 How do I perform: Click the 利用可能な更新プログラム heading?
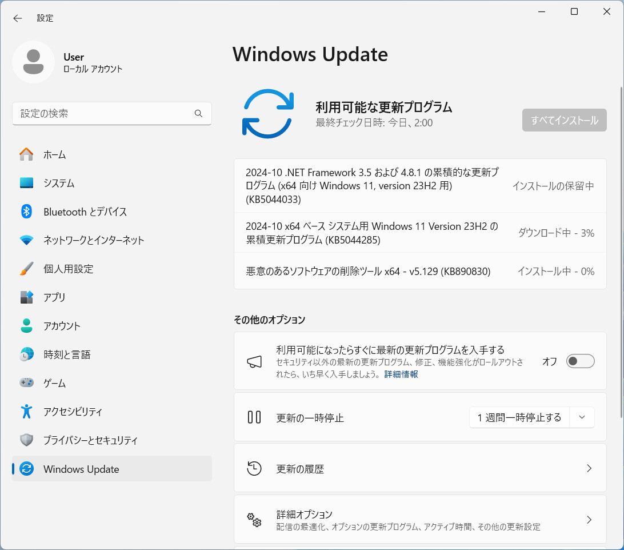point(383,107)
